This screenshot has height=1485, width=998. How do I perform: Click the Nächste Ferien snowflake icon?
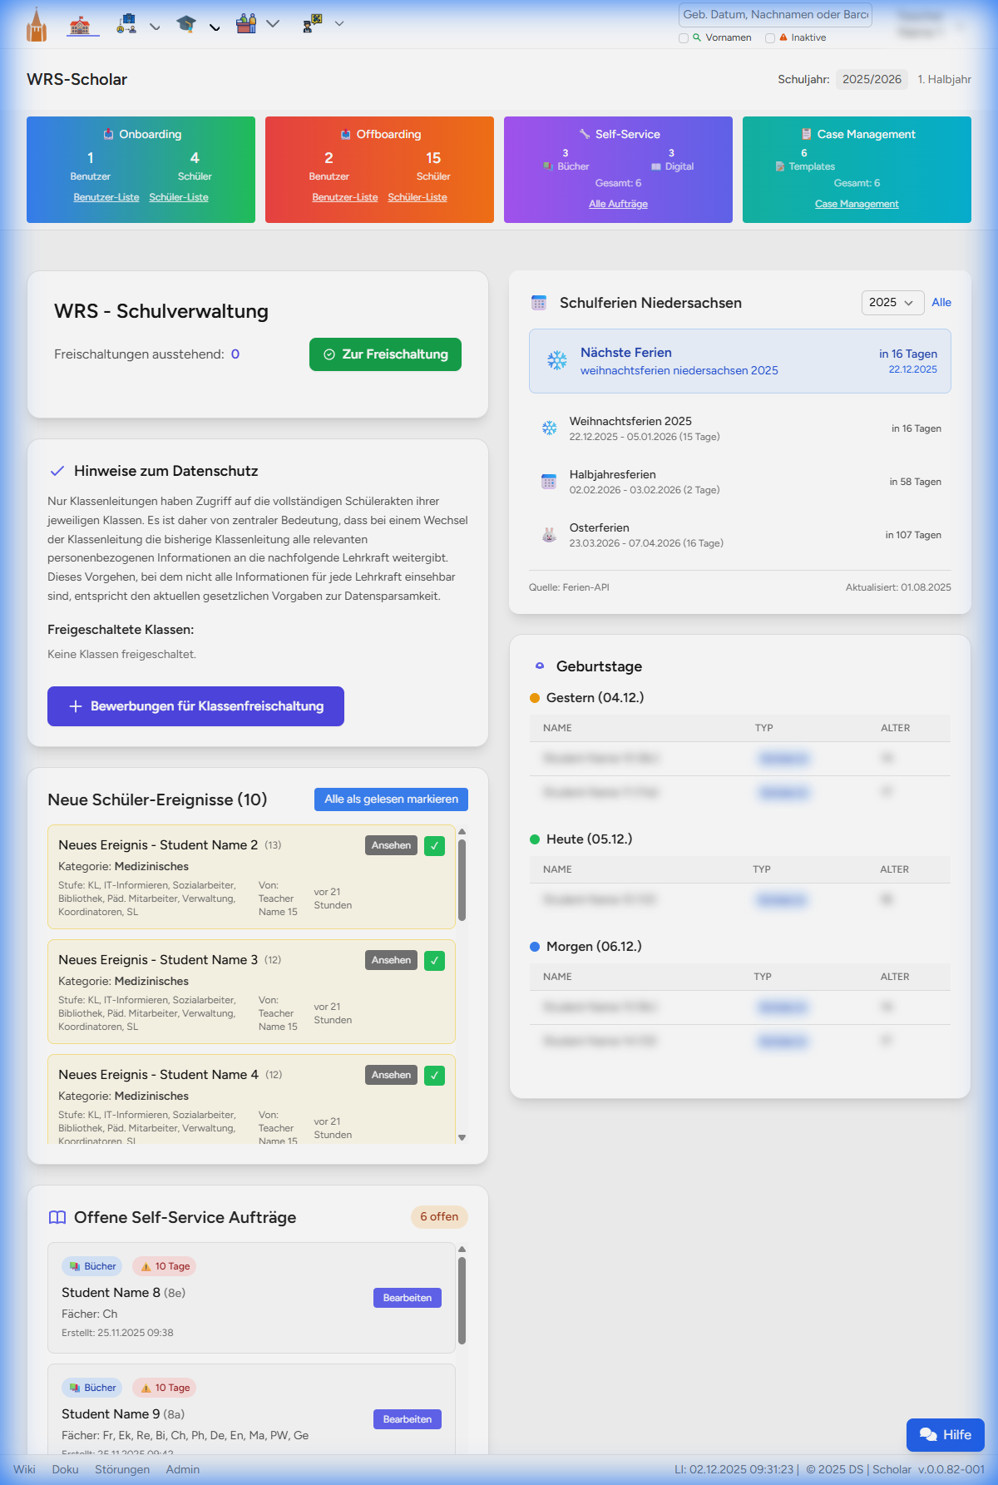pyautogui.click(x=557, y=360)
